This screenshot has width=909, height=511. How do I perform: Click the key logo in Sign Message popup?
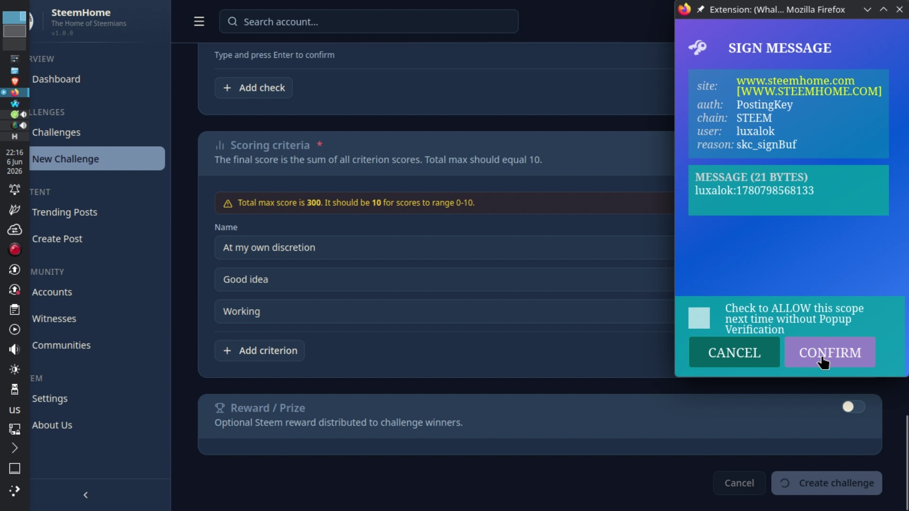click(x=698, y=47)
